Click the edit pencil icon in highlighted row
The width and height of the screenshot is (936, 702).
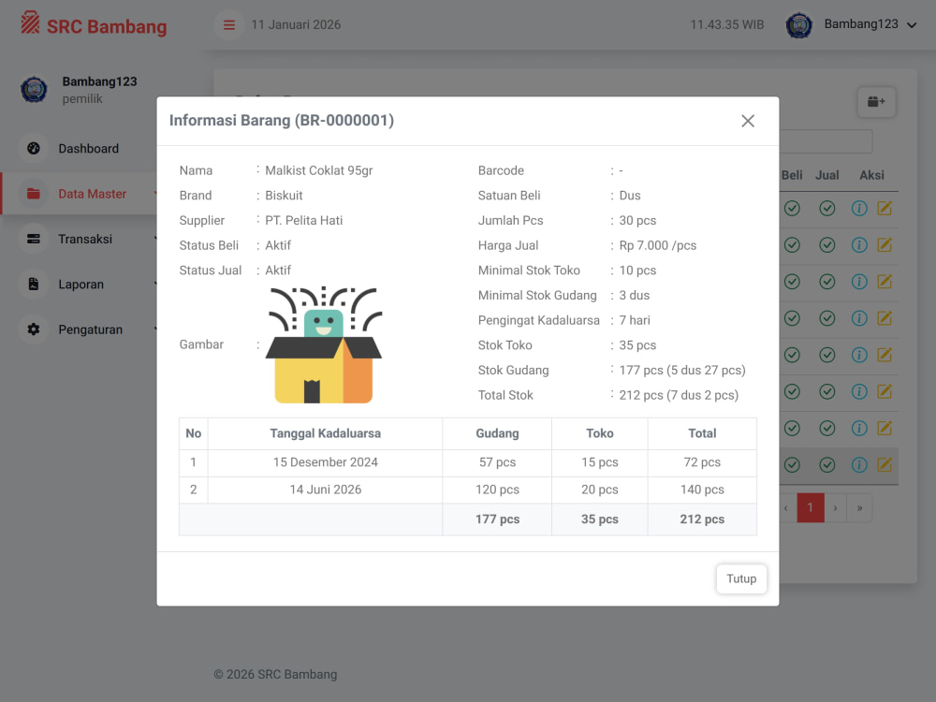pos(885,465)
